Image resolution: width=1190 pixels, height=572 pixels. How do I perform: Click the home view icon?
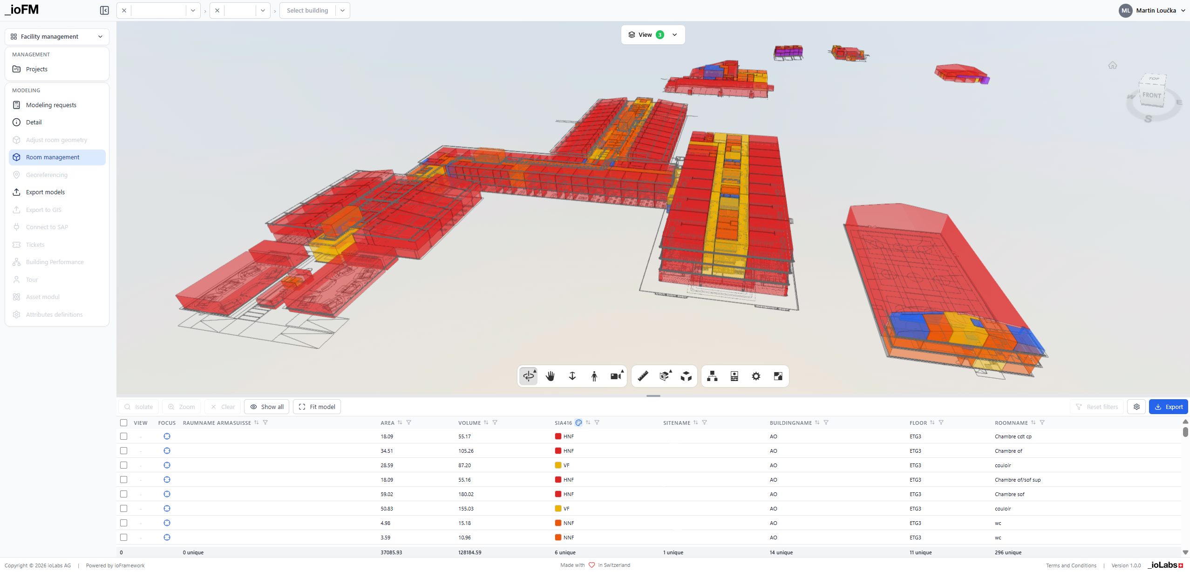pyautogui.click(x=1112, y=65)
